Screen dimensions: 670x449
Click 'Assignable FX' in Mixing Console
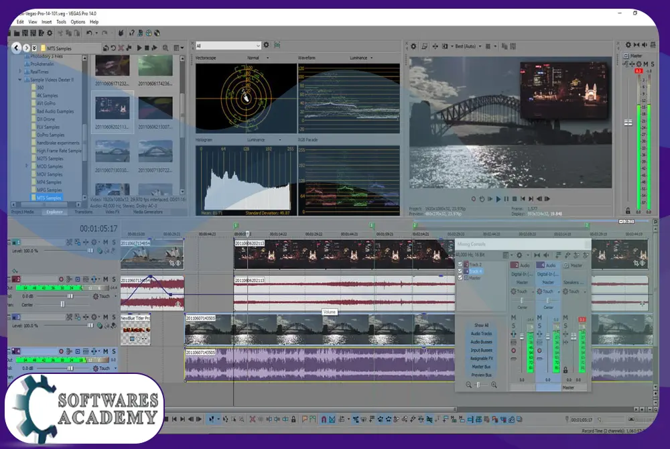(481, 359)
